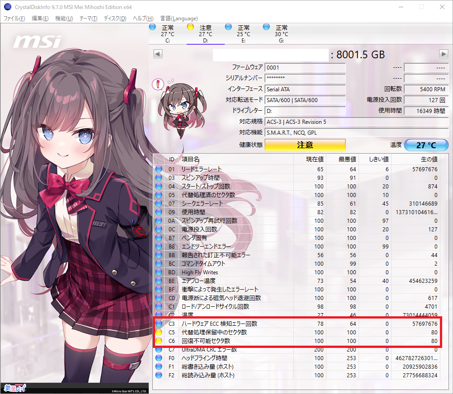This screenshot has height=394, width=453.
Task: Go to previous disk with left arrow
Action: 158,54
